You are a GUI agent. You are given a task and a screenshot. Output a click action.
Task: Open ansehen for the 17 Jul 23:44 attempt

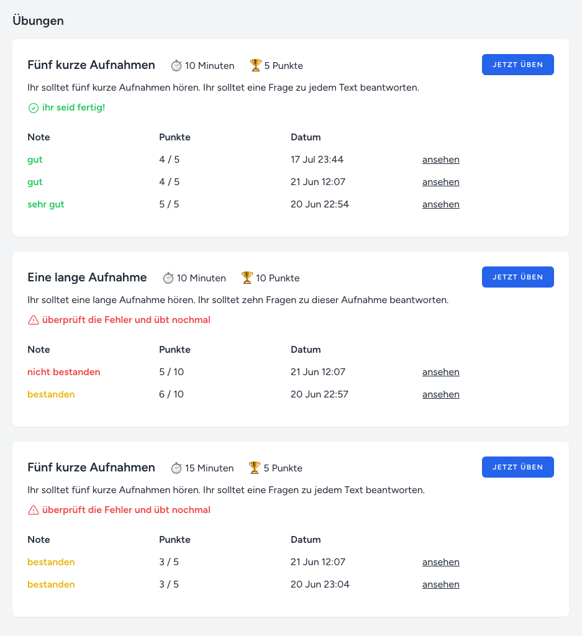tap(440, 160)
